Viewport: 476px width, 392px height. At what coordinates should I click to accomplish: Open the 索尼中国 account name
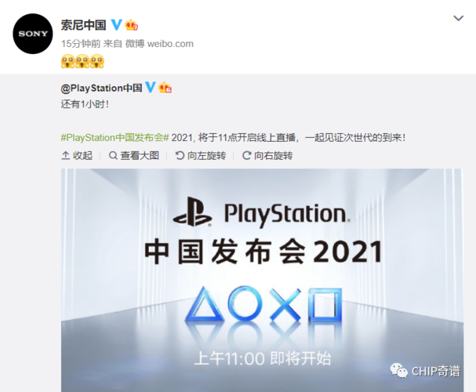click(83, 25)
